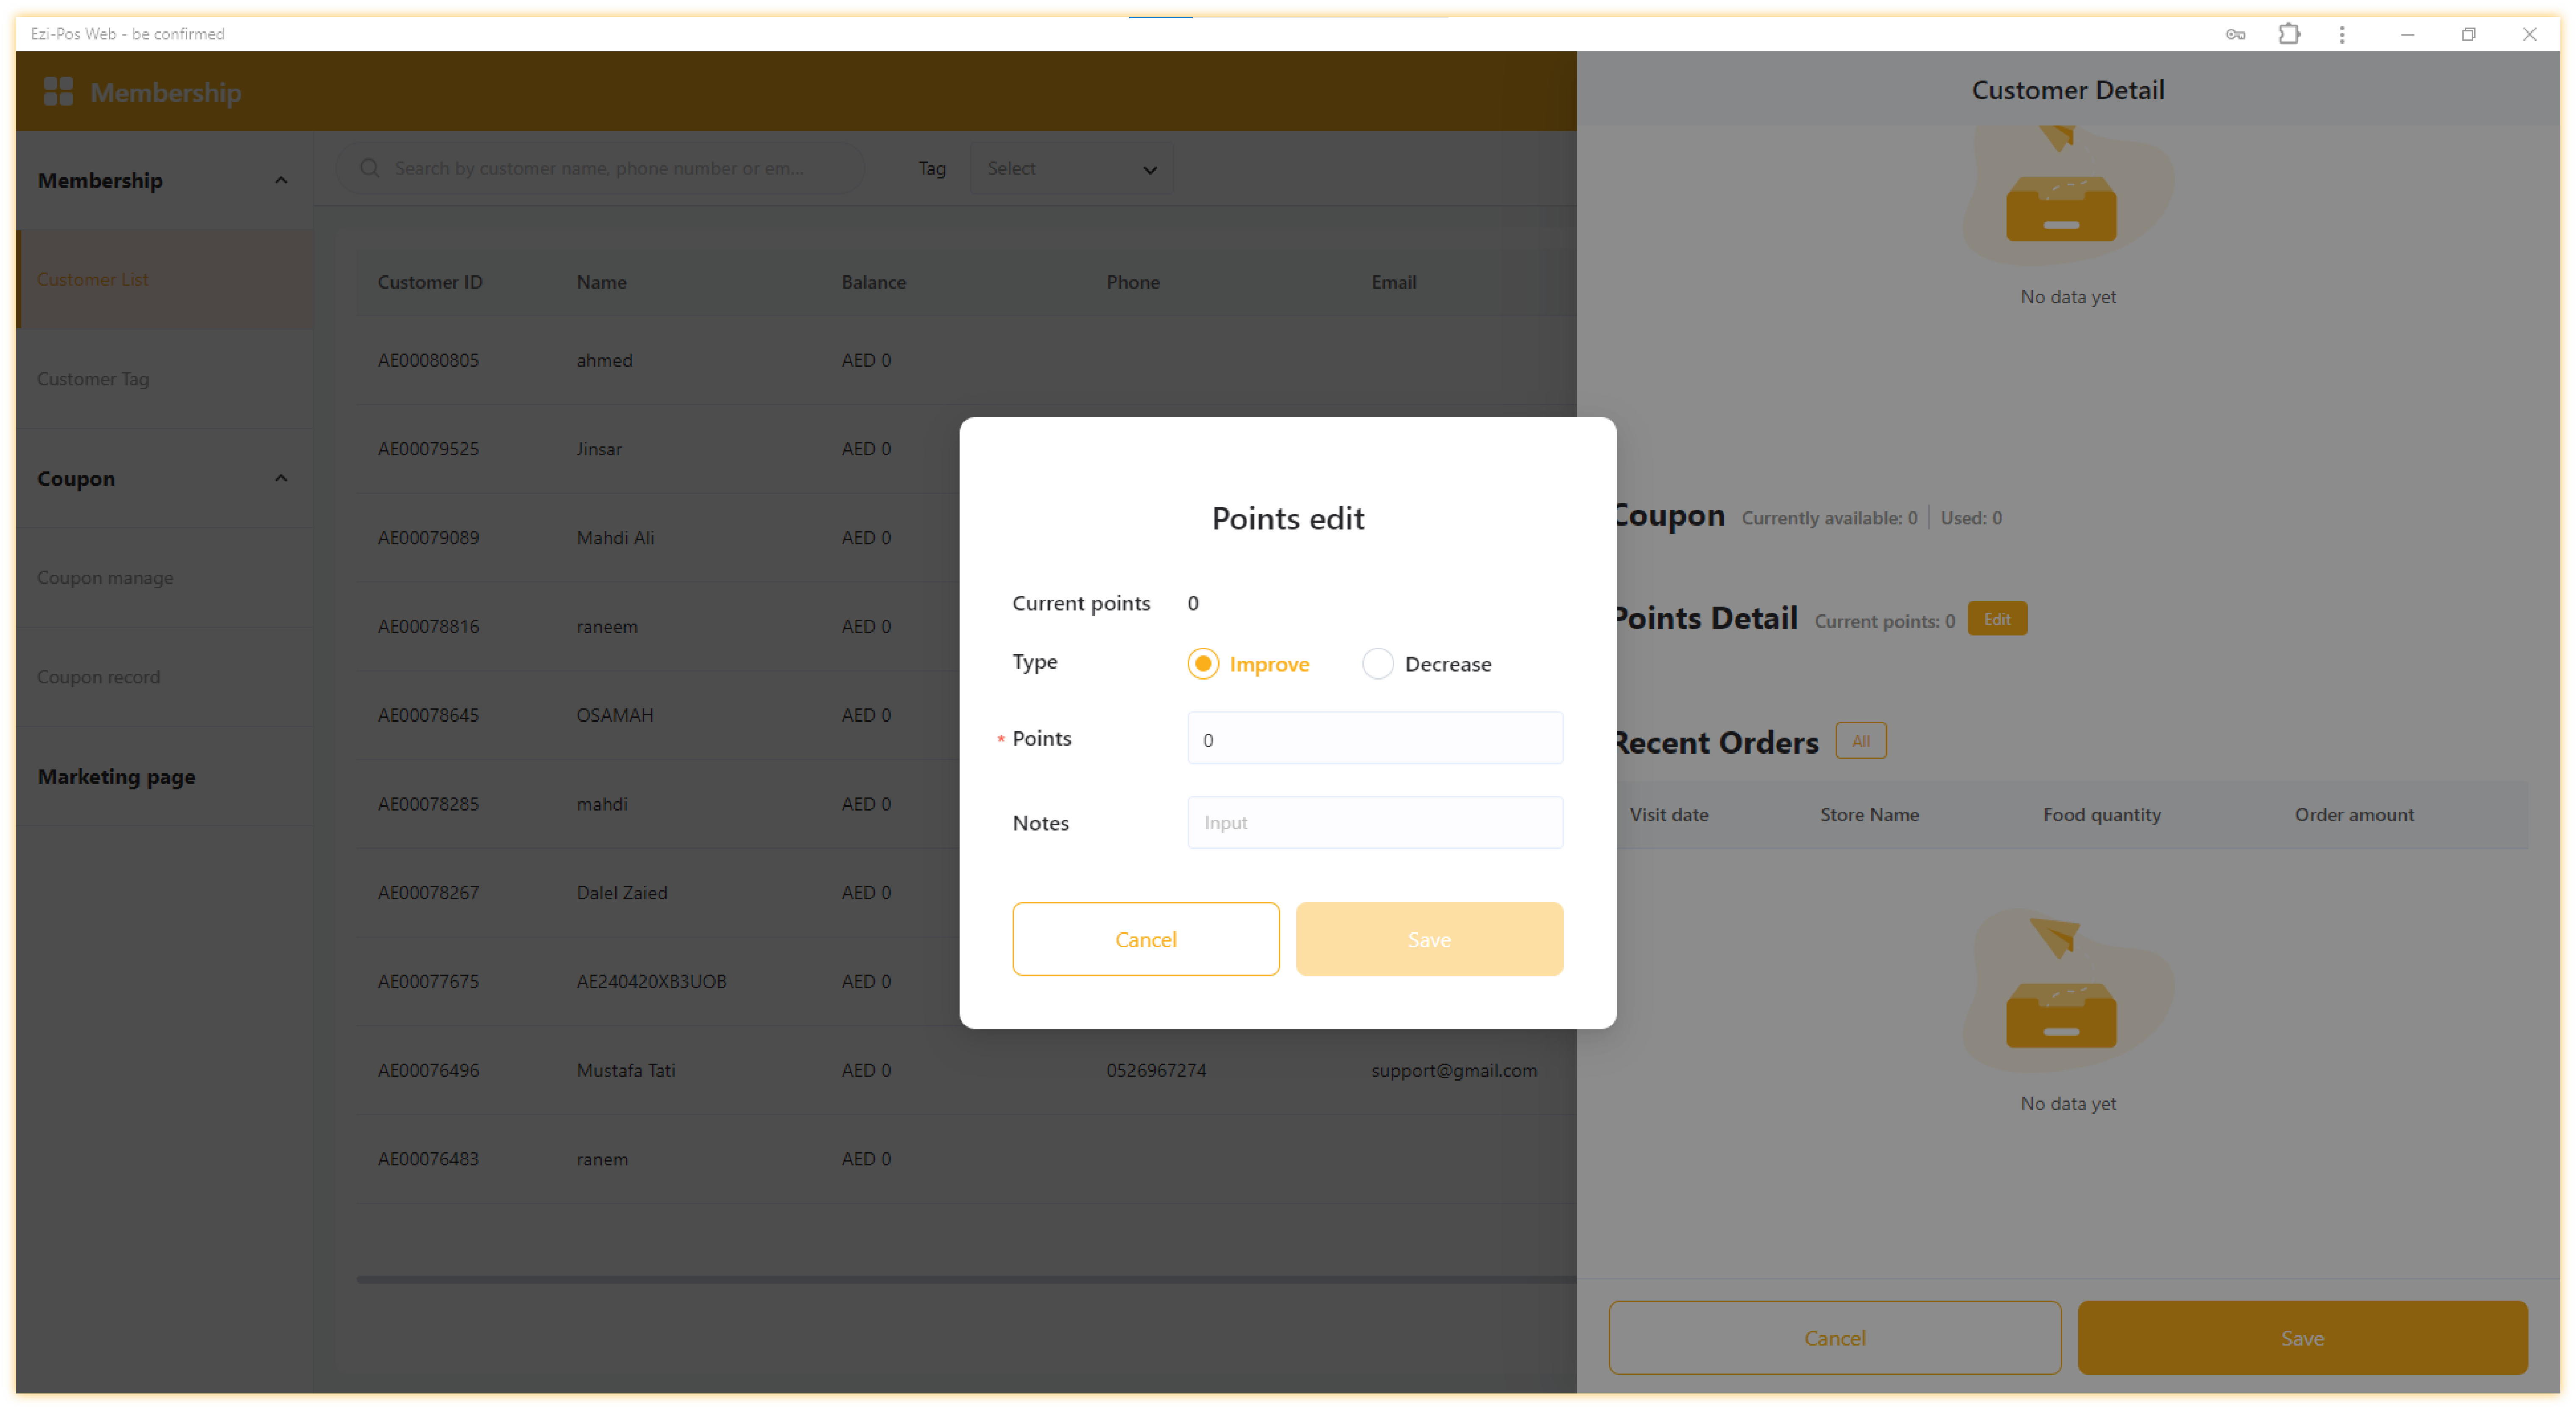Click Cancel at bottom of Customer Detail

(x=1834, y=1337)
